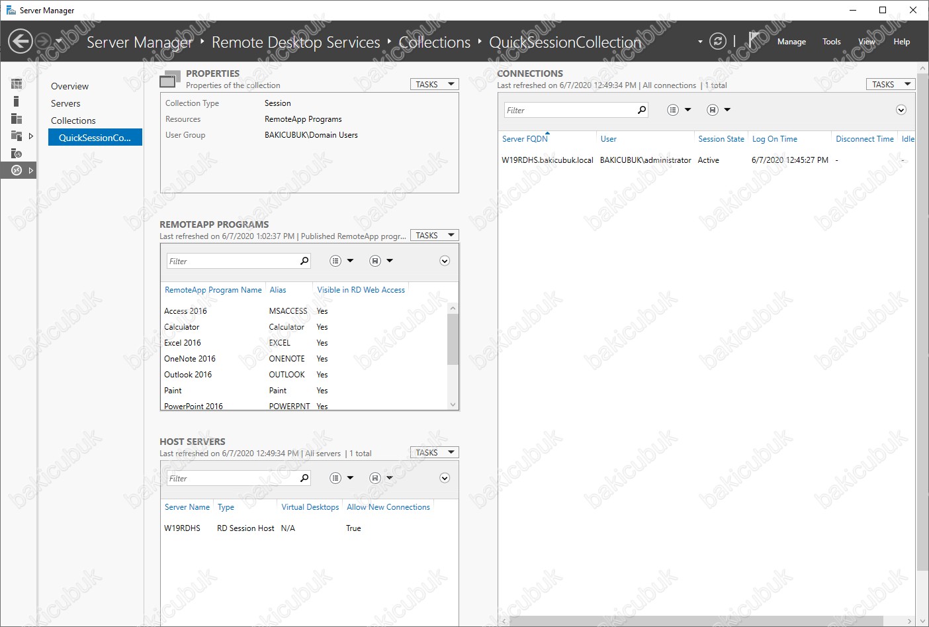Open the Dashboard icon in left sidebar

17,83
